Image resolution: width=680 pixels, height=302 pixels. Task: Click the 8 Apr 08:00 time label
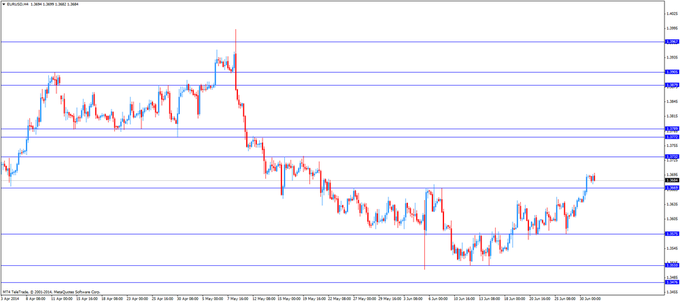(35, 299)
